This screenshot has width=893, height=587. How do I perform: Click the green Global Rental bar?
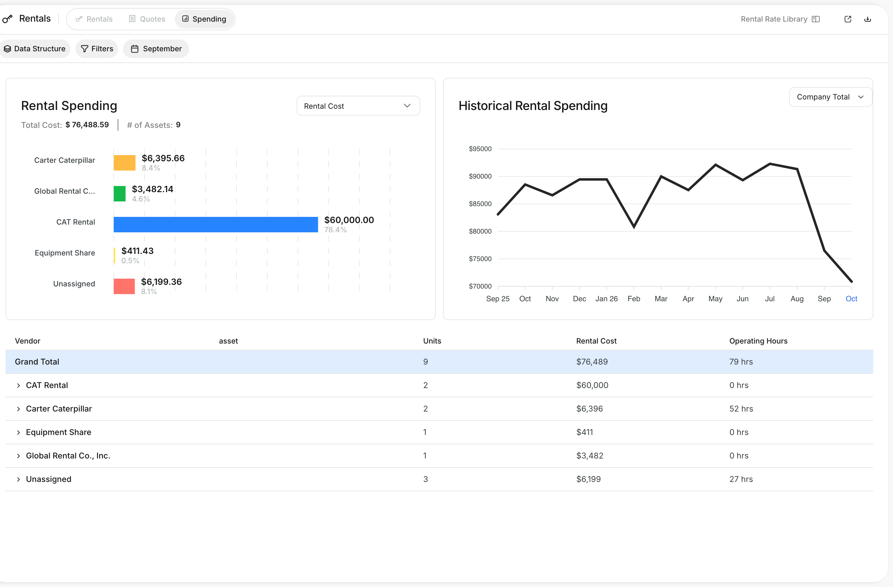coord(120,193)
